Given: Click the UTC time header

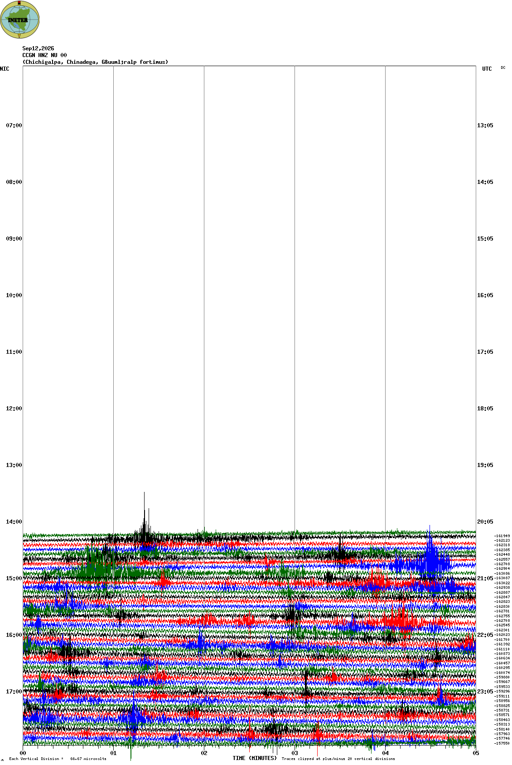Looking at the screenshot, I should point(487,69).
